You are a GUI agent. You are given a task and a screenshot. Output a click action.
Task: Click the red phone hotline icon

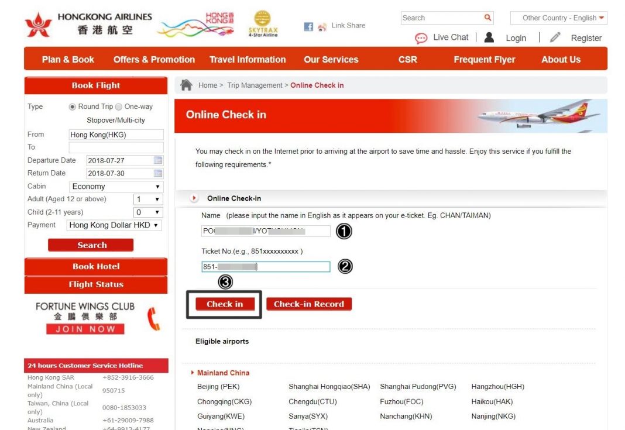154,319
